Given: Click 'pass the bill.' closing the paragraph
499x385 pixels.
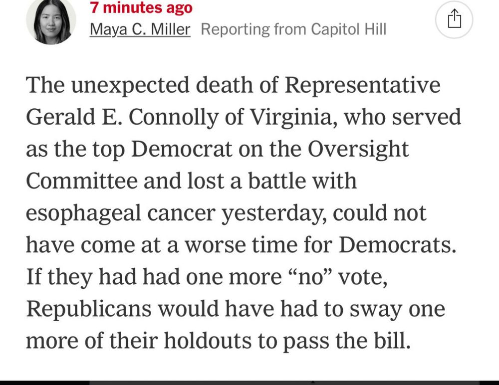Looking at the screenshot, I should [347, 341].
